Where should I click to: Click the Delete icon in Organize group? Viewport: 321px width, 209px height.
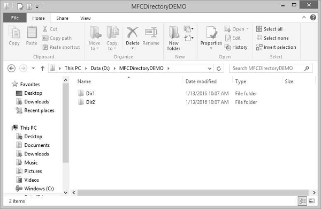click(133, 32)
